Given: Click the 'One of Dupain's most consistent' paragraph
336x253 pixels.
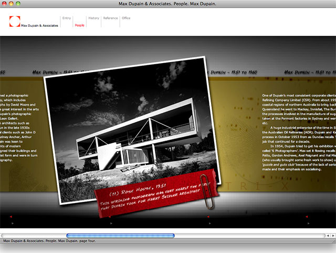Looking at the screenshot, I should coord(299,109).
